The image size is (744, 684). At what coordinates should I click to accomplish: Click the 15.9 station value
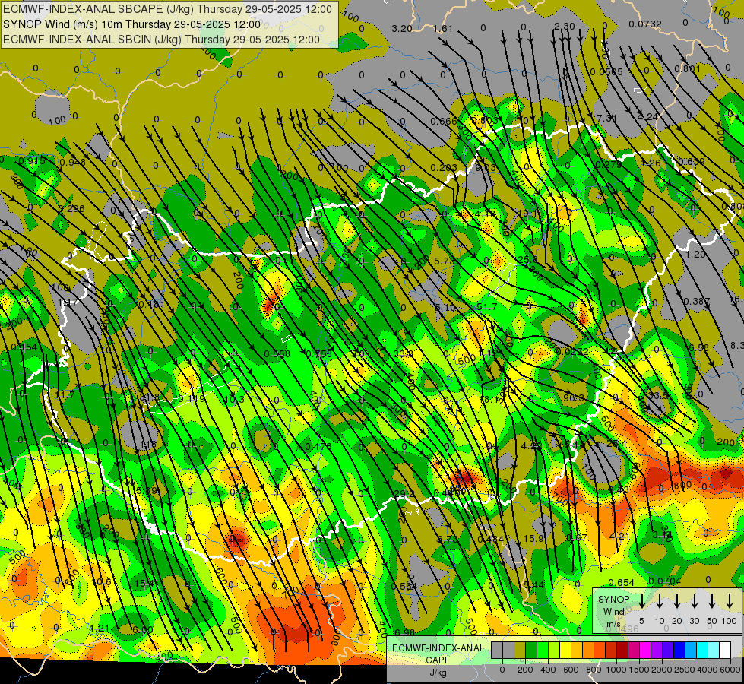click(x=533, y=538)
